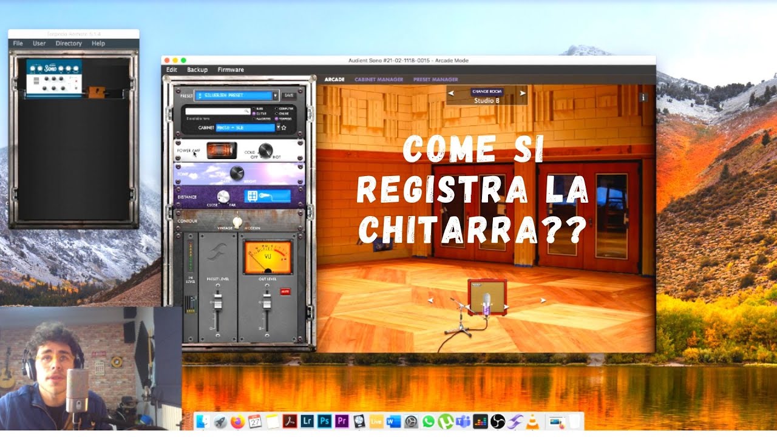Screen dimensions: 777x437
Task: Launch Firefox from the Dock
Action: [x=238, y=421]
